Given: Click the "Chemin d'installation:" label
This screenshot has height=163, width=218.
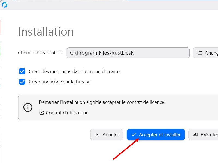Looking at the screenshot, I should click(x=41, y=53).
